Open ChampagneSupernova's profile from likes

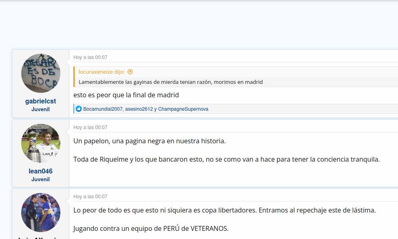(183, 109)
